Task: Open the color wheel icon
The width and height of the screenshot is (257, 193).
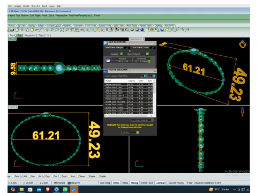Action: coord(127,30)
